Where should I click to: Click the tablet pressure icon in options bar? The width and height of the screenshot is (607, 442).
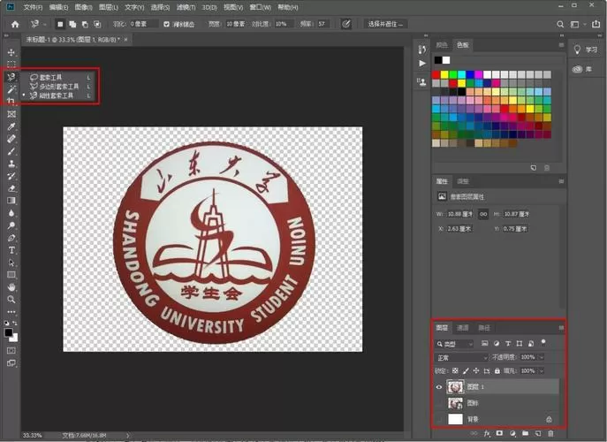346,24
